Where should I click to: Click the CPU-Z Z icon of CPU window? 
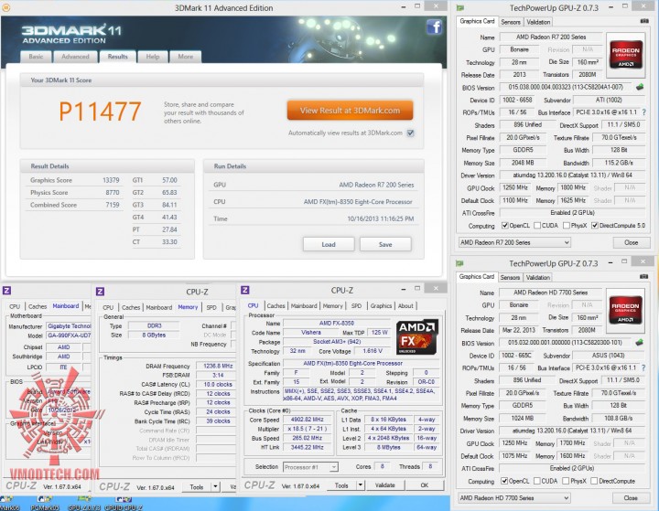tap(245, 290)
